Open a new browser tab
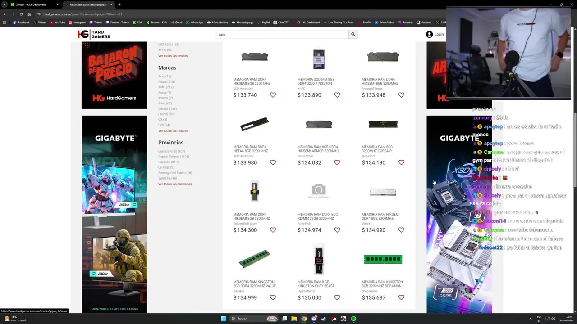This screenshot has height=324, width=577. coord(119,4)
